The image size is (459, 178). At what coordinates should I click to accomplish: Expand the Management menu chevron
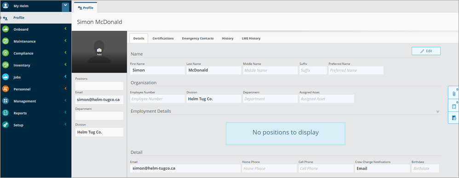(x=66, y=100)
